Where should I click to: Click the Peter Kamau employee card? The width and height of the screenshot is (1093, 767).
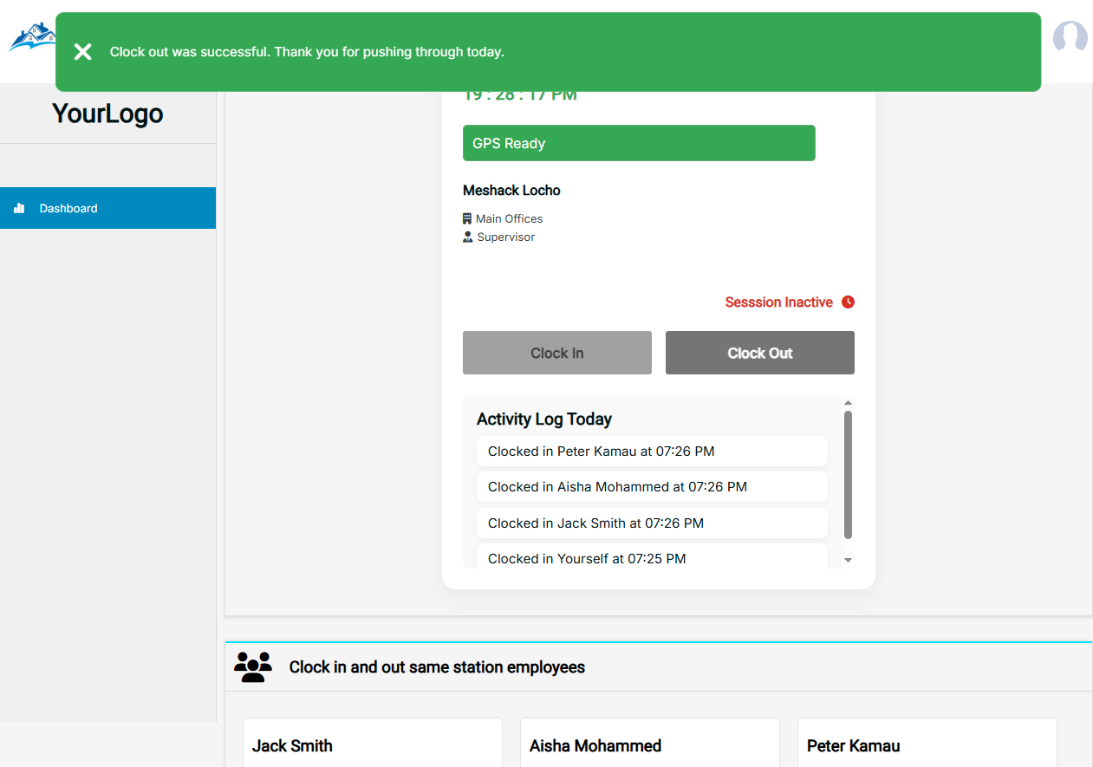coord(927,745)
